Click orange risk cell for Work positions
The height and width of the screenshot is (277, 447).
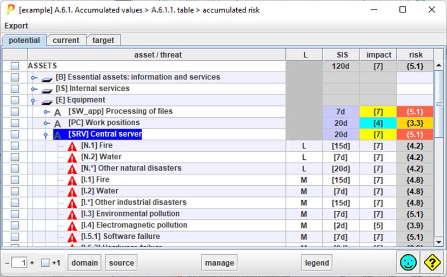[415, 123]
